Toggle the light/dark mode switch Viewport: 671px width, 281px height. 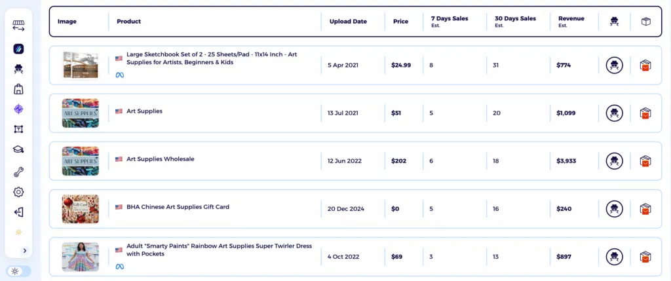click(18, 271)
